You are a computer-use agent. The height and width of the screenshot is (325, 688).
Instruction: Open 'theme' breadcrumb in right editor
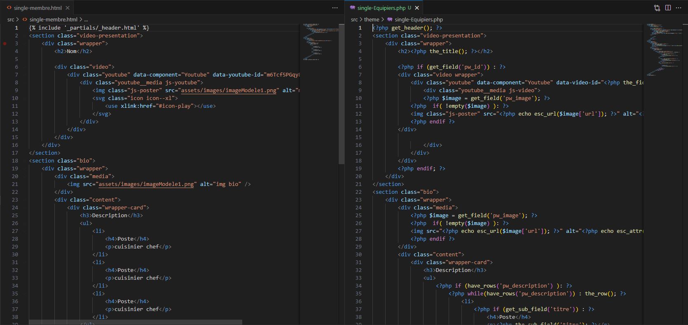pos(372,19)
